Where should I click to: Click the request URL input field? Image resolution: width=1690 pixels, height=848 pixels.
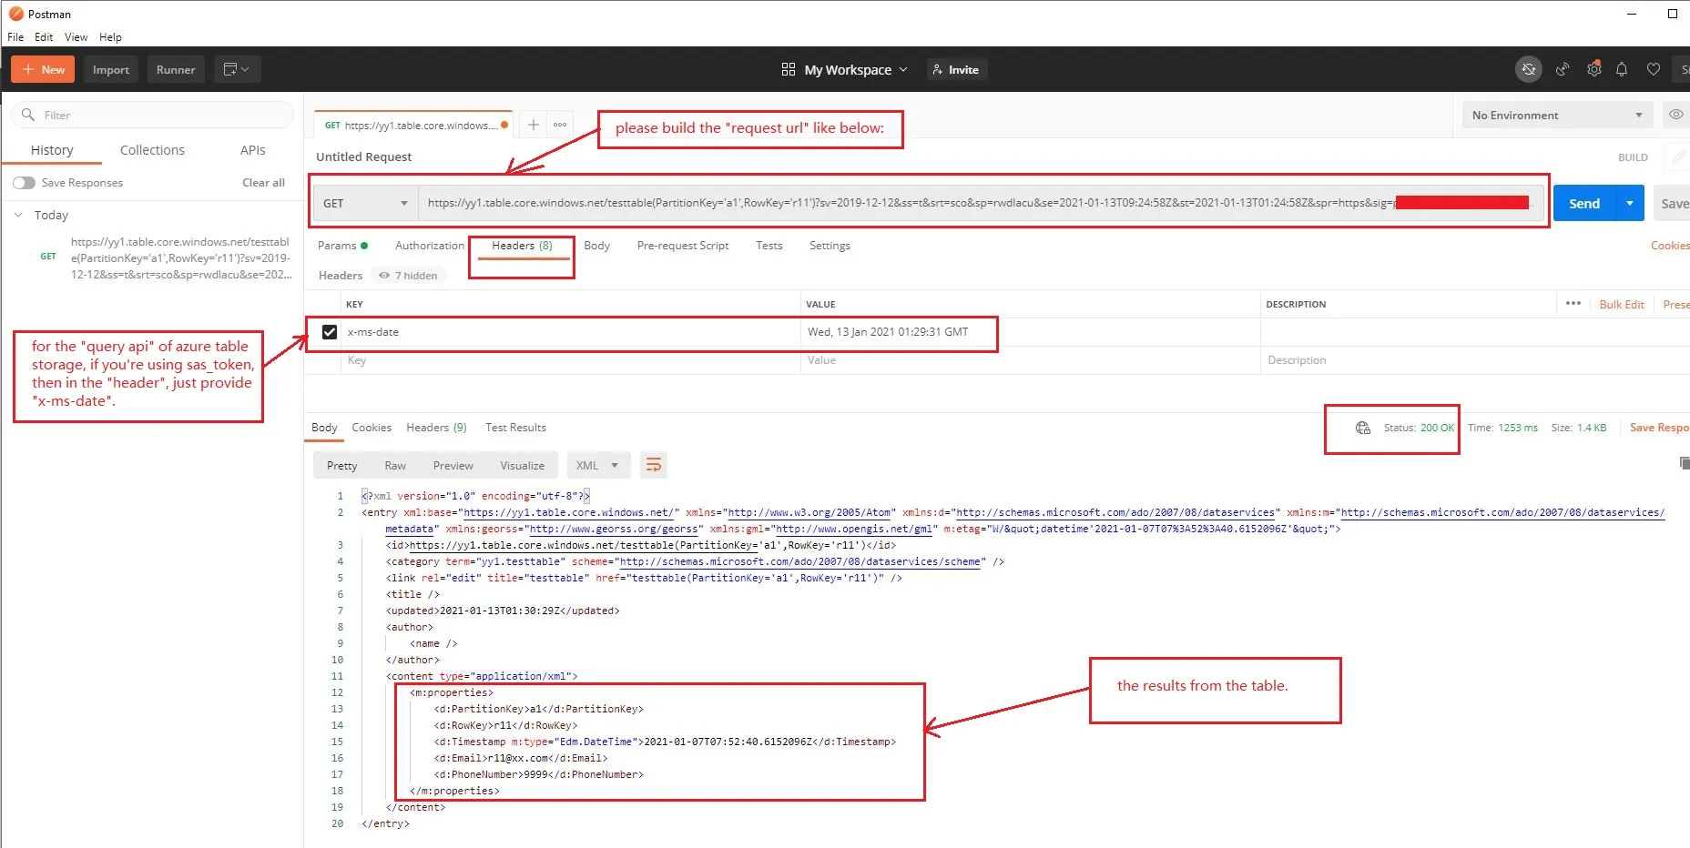(982, 203)
